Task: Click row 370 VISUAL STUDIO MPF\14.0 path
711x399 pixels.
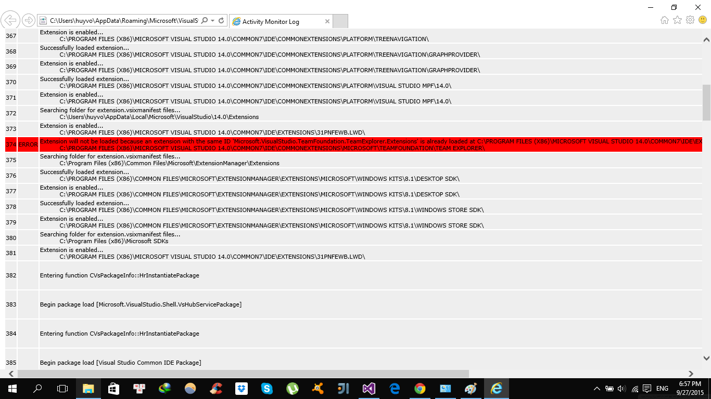Action: point(256,86)
